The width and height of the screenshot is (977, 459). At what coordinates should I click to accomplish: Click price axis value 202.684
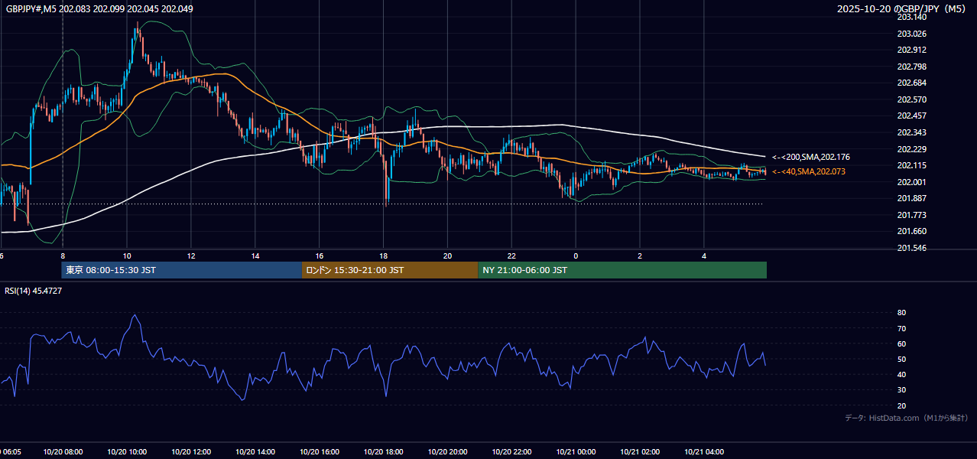911,83
